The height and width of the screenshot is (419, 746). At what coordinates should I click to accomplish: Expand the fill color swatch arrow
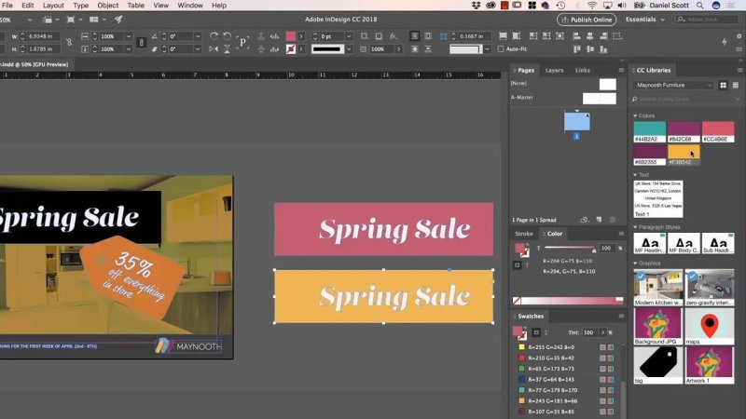301,36
